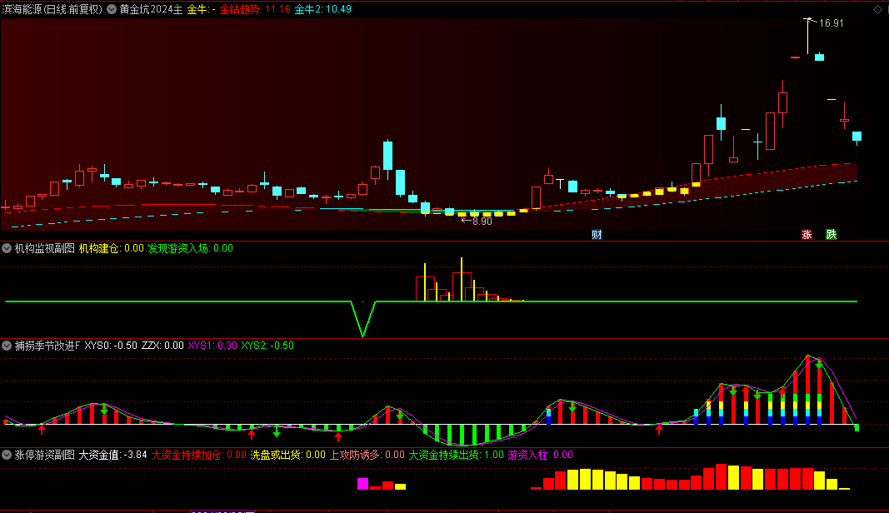Select the 金钻趋势: 11.16 value
Image resolution: width=889 pixels, height=513 pixels.
pos(255,9)
